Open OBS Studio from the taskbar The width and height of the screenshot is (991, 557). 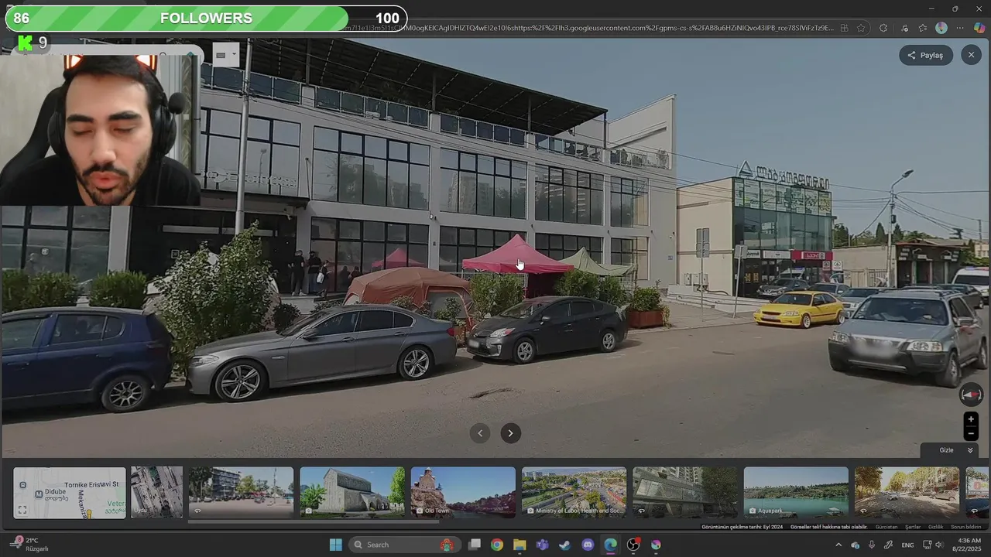[x=633, y=545]
